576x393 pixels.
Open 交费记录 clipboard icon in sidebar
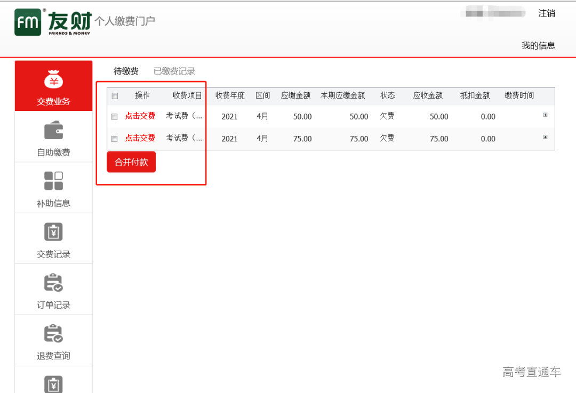[53, 232]
